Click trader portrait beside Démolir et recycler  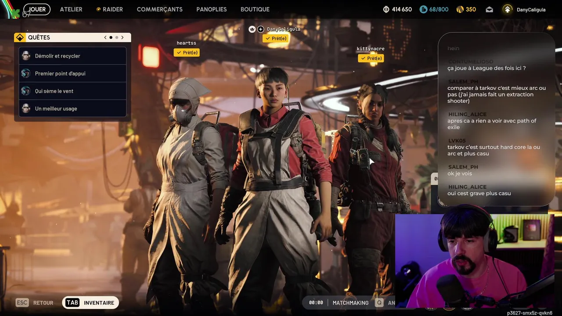(x=26, y=56)
